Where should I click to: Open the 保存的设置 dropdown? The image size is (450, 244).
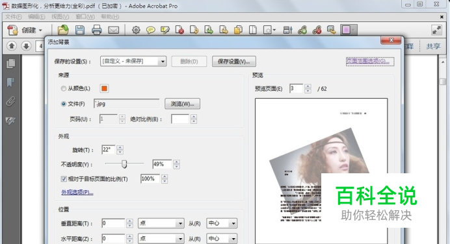(133, 61)
